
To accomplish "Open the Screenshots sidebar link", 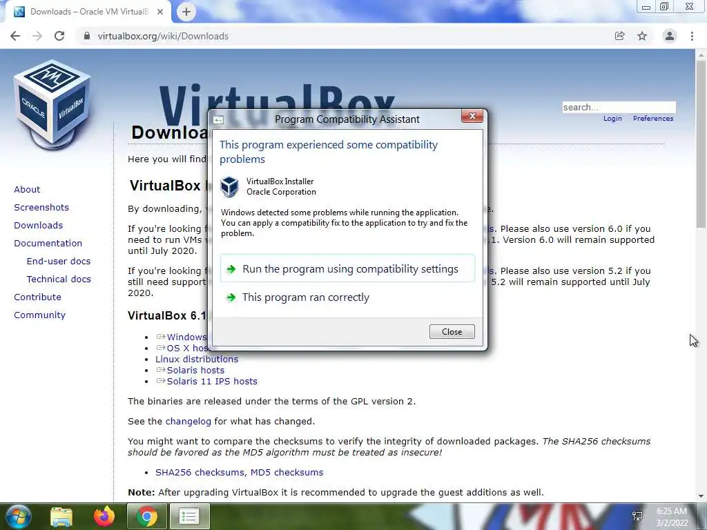I will [41, 207].
